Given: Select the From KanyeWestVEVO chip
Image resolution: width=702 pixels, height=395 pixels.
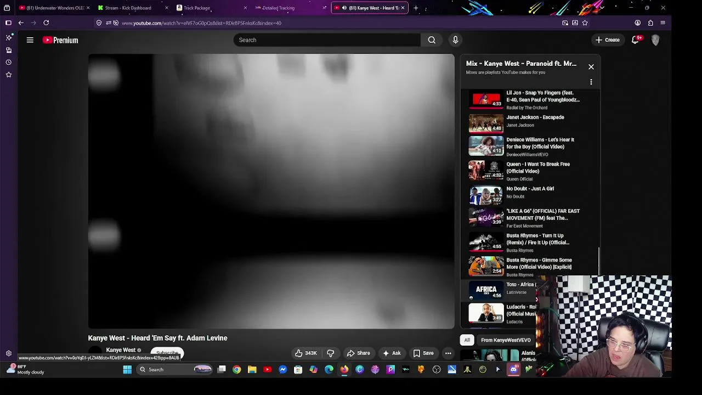Looking at the screenshot, I should 506,340.
